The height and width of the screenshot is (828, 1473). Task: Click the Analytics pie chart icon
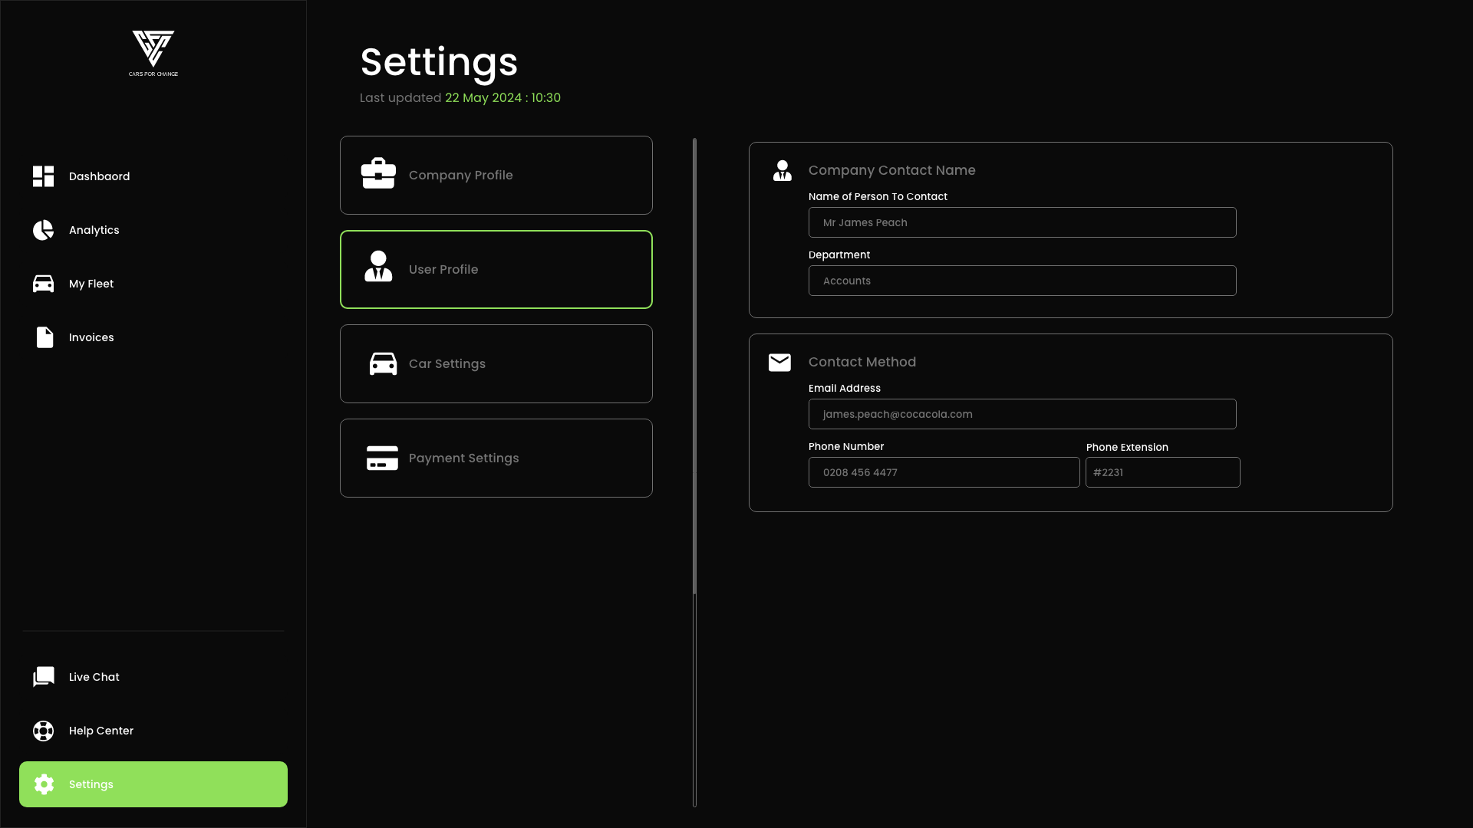[44, 230]
